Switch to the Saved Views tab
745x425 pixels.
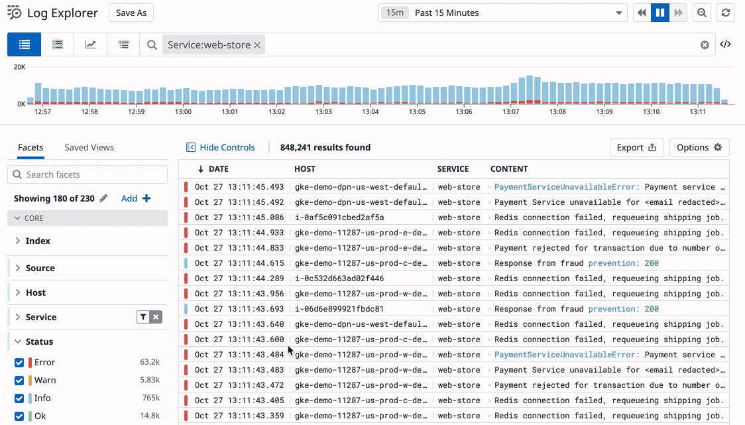tap(89, 147)
